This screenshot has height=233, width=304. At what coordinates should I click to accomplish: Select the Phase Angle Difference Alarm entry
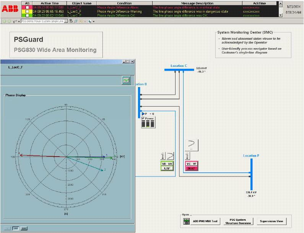click(118, 7)
